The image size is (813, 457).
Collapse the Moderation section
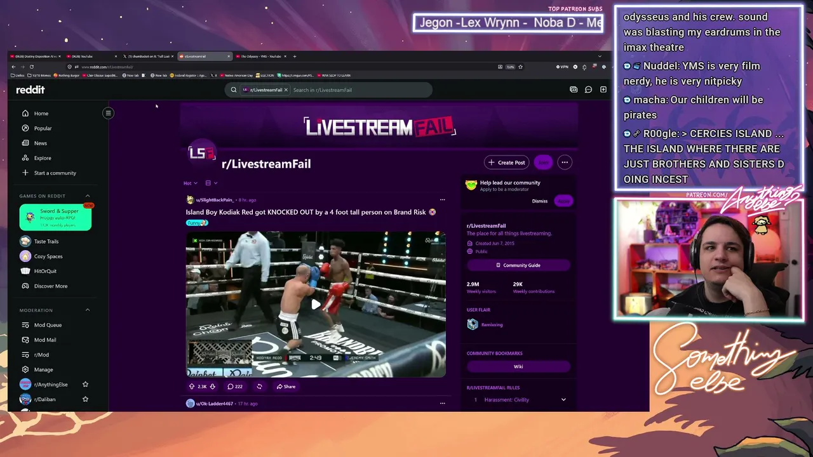pos(88,310)
